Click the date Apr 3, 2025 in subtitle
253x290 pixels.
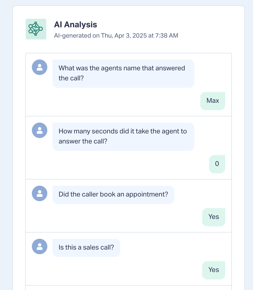(x=131, y=36)
